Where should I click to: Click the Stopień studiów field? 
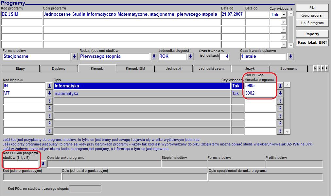tap(184, 164)
